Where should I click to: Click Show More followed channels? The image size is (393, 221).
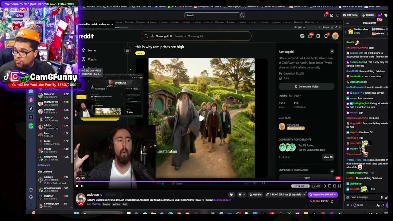[x=44, y=165]
